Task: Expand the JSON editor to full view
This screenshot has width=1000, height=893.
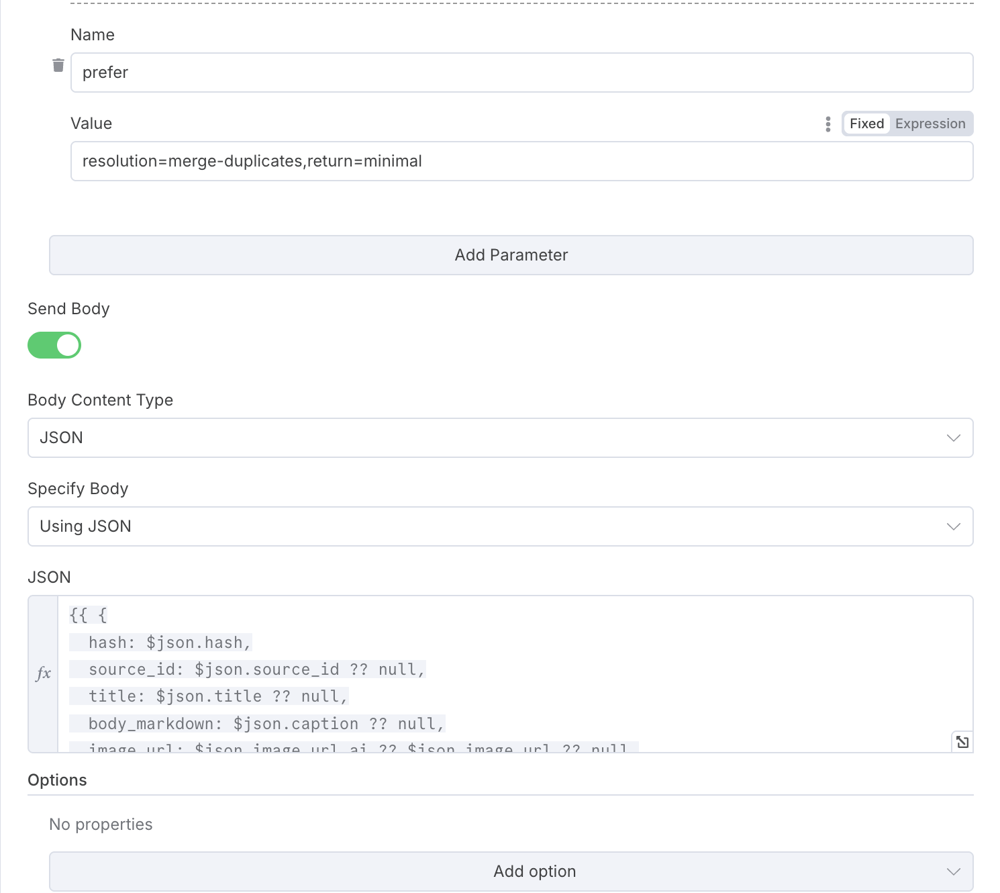Action: [x=962, y=742]
